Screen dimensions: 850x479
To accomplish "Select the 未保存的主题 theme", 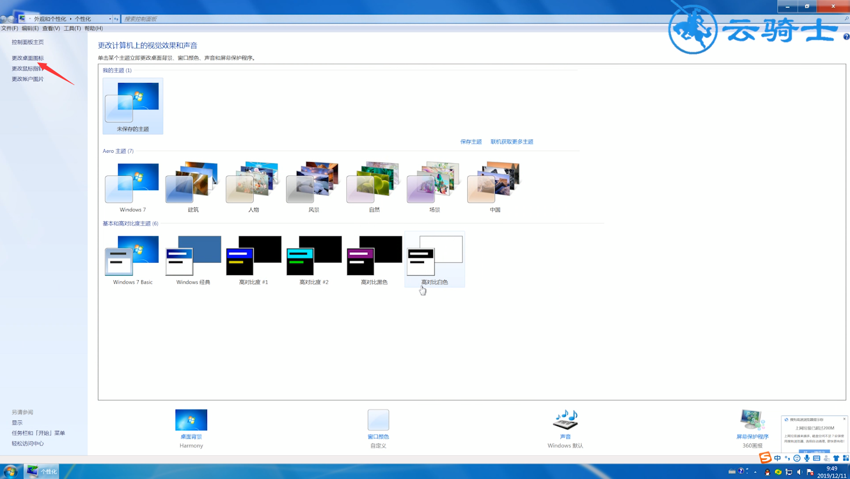I will [133, 106].
